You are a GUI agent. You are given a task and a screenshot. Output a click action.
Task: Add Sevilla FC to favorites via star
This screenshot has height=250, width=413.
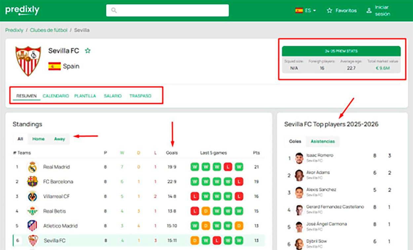(x=88, y=51)
